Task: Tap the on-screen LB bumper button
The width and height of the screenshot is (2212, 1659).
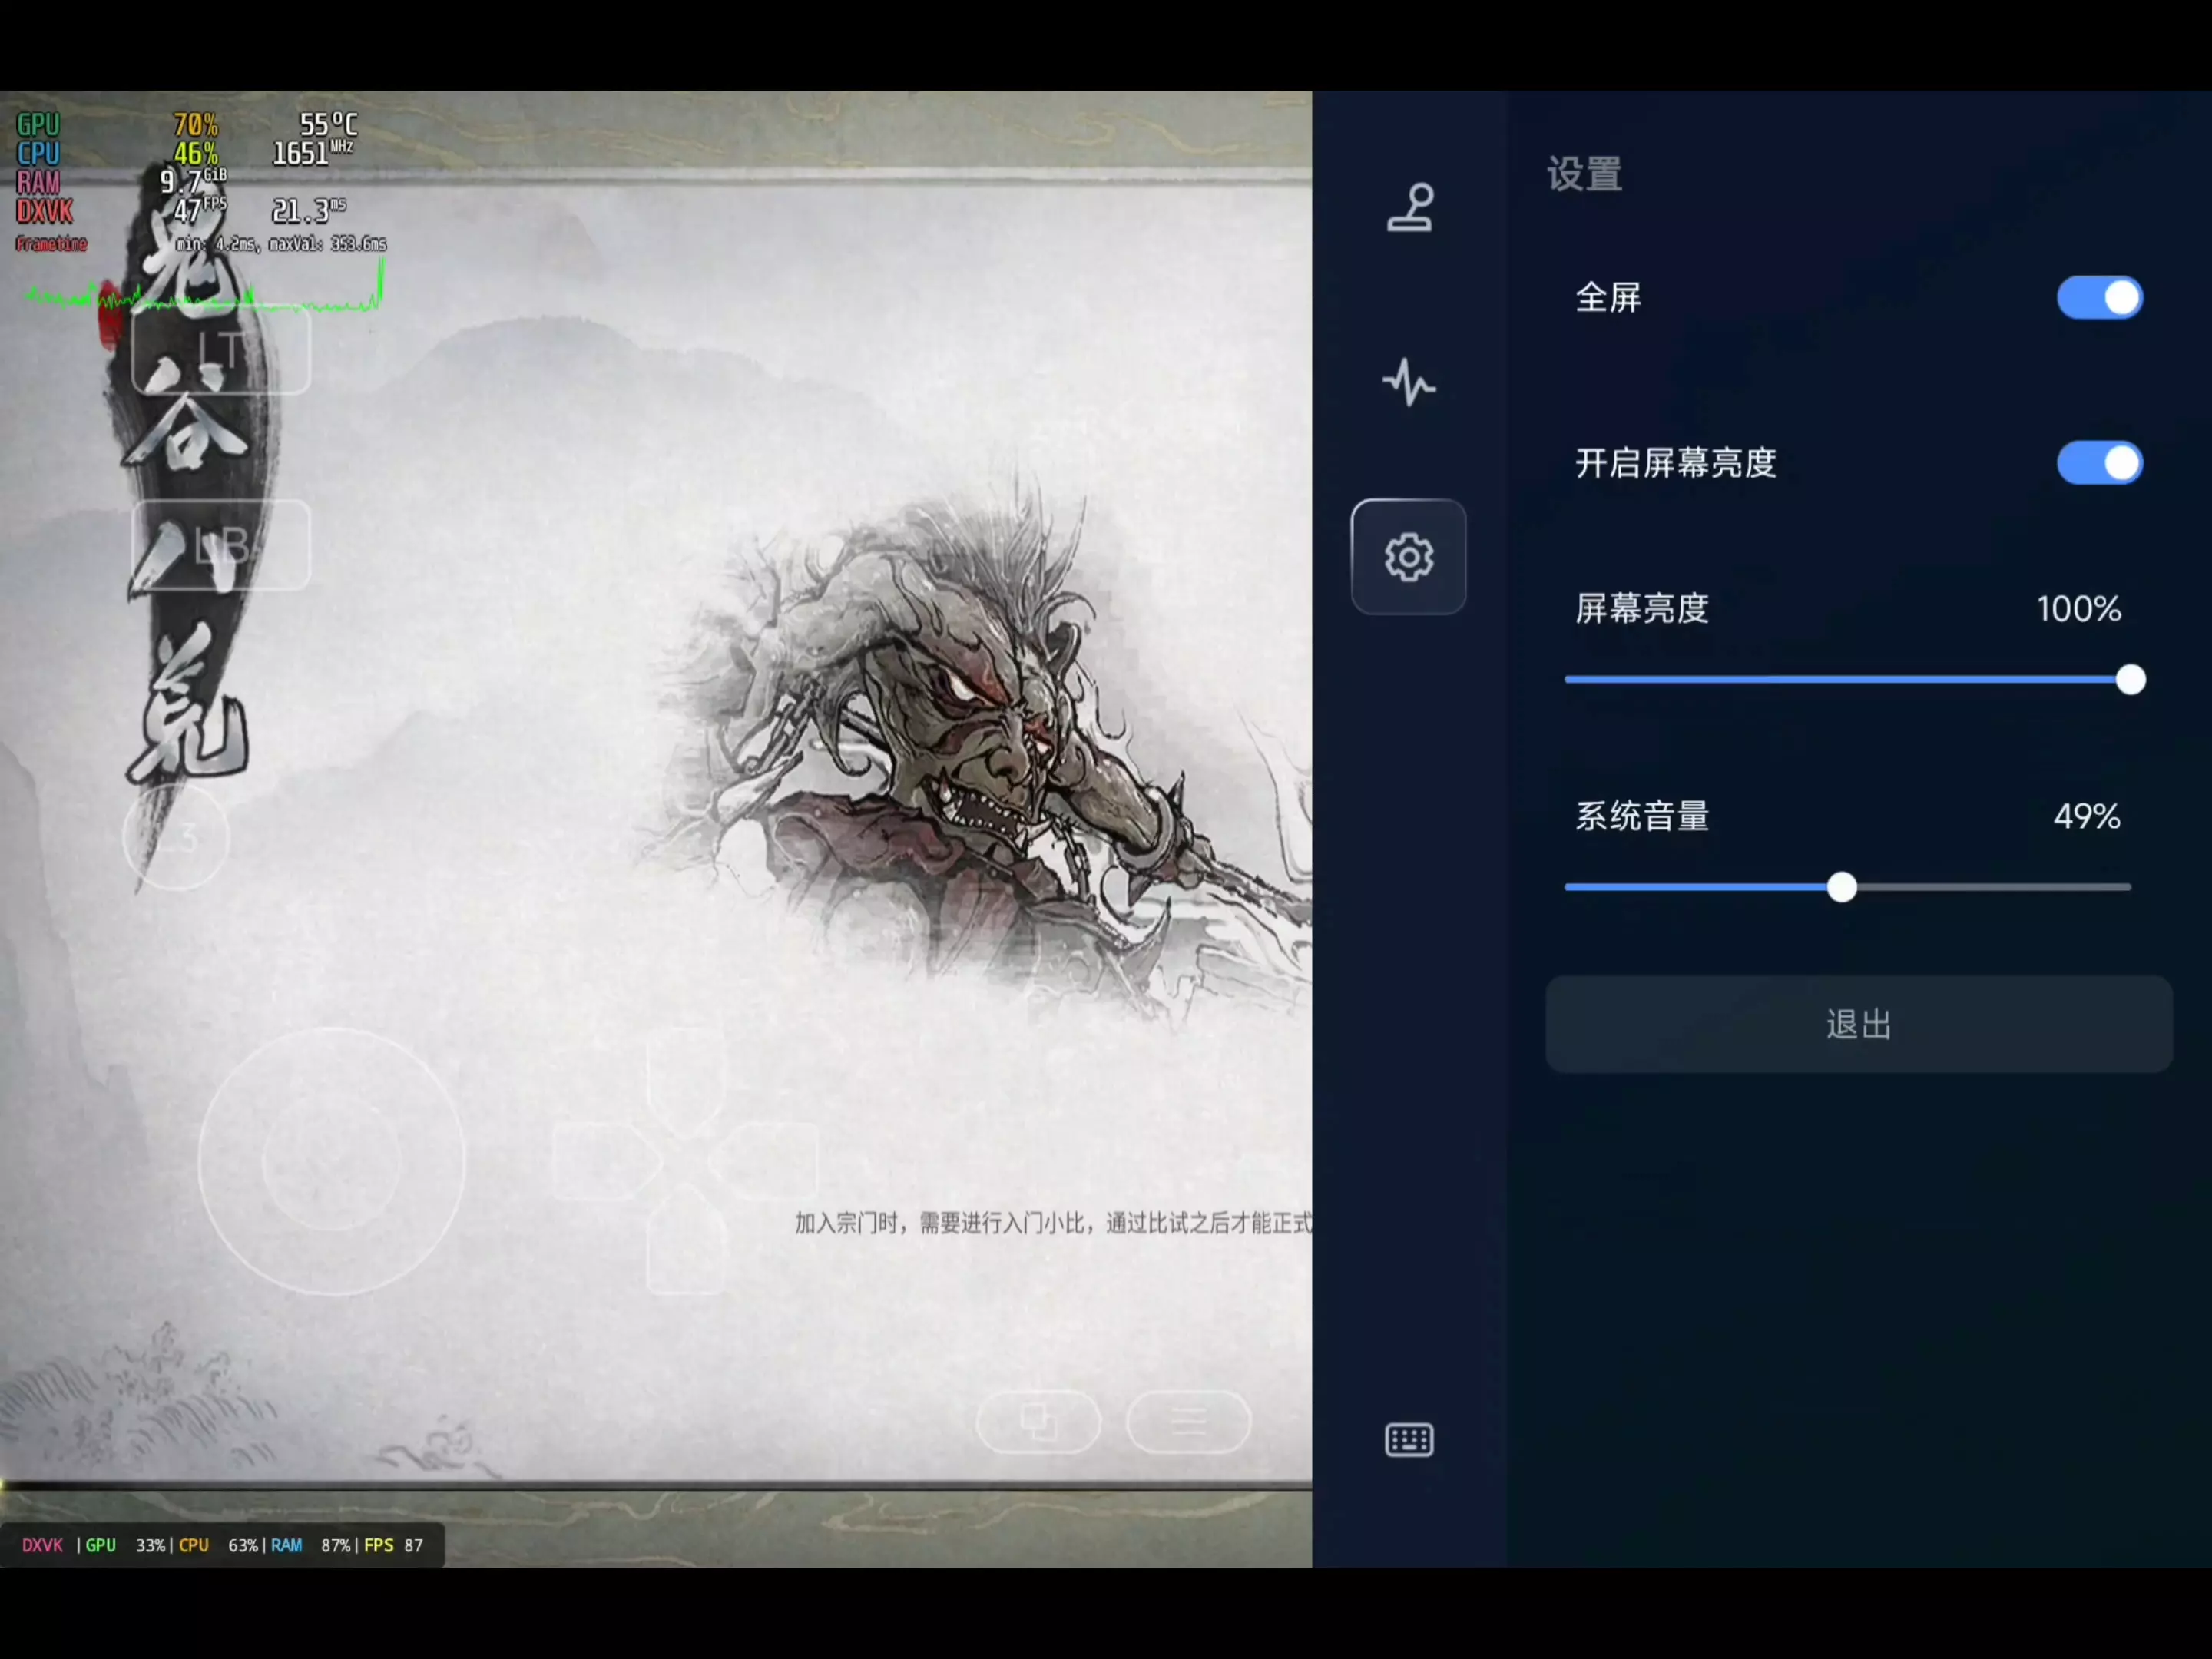Action: tap(221, 546)
